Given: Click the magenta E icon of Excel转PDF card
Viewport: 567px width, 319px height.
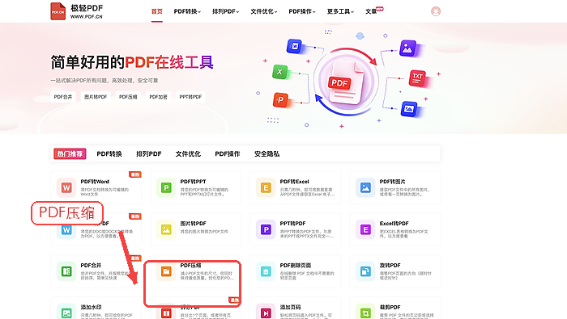Looking at the screenshot, I should (365, 229).
